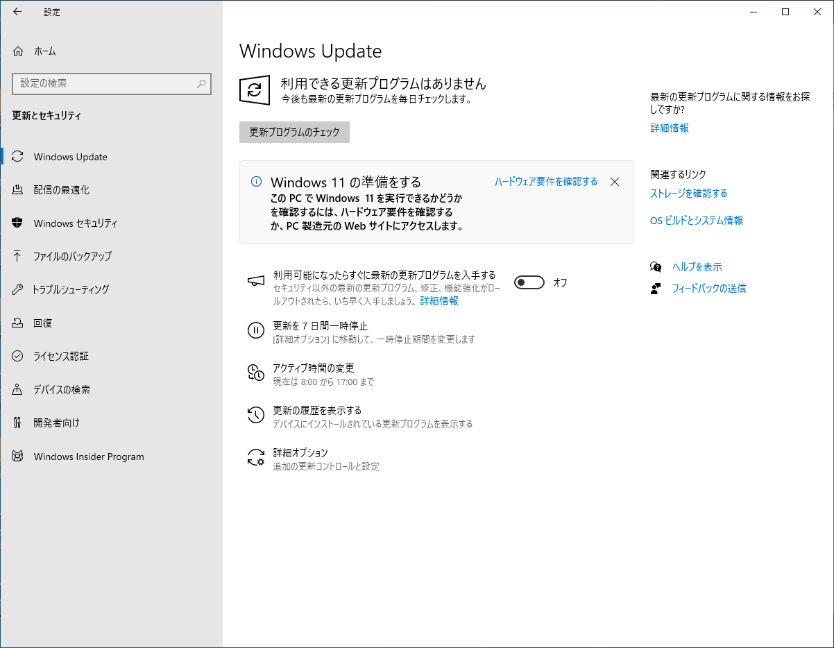Screen dimensions: 834x648
Task: Click the Windows 11 の準備をする heading
Action: (346, 182)
